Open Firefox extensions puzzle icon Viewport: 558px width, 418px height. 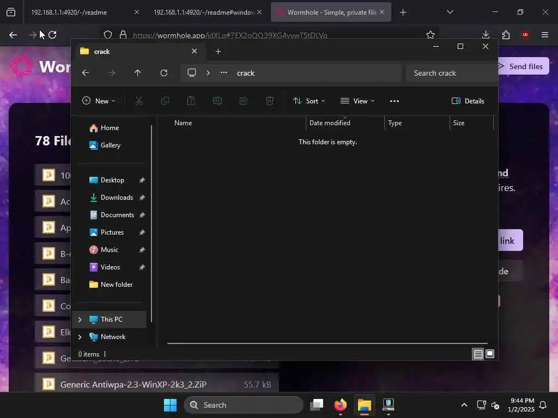[506, 35]
